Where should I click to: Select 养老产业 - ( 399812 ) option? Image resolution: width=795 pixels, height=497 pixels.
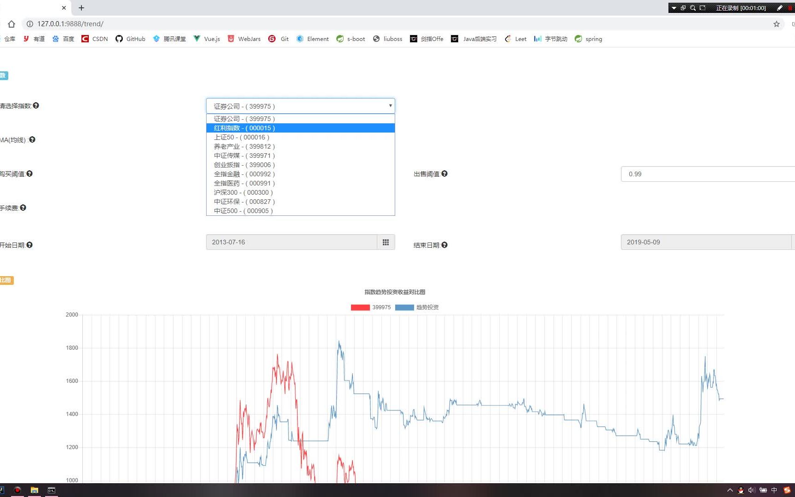[x=300, y=146]
